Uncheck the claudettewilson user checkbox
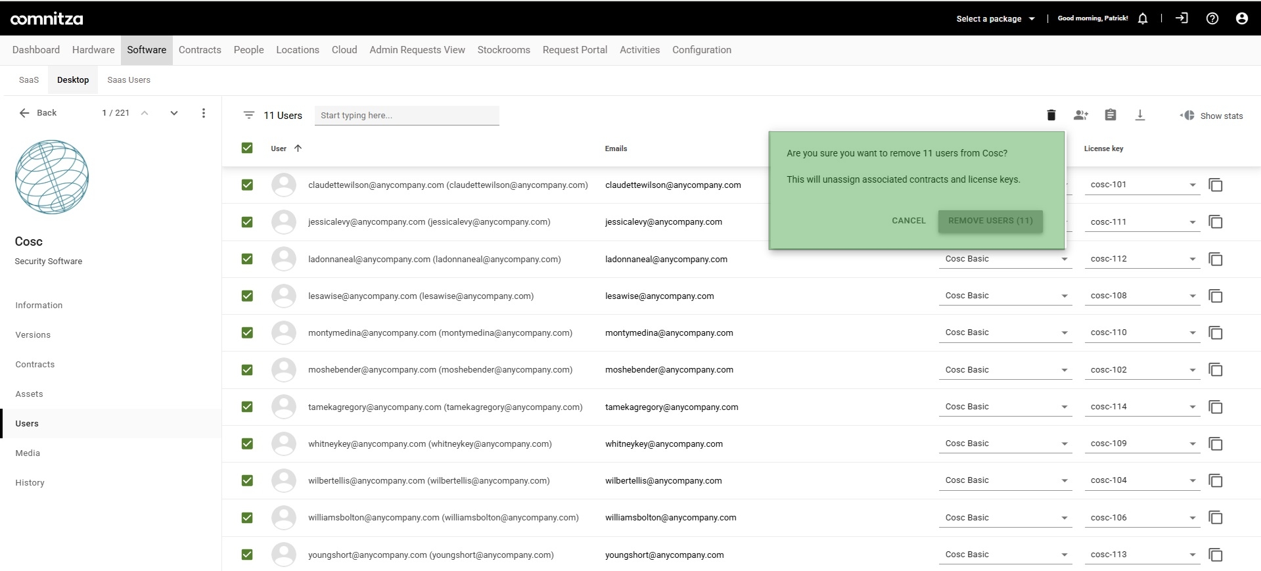Image resolution: width=1261 pixels, height=571 pixels. pos(247,185)
